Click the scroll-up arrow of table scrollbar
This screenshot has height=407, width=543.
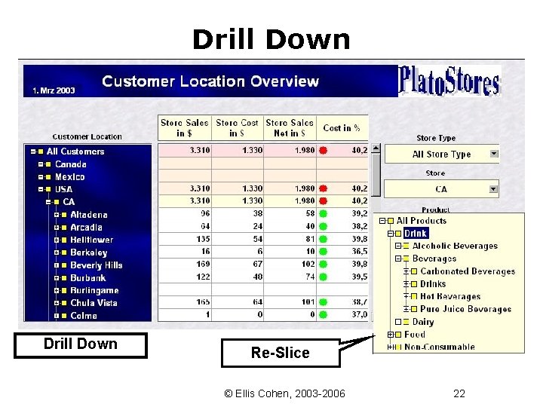coord(376,148)
